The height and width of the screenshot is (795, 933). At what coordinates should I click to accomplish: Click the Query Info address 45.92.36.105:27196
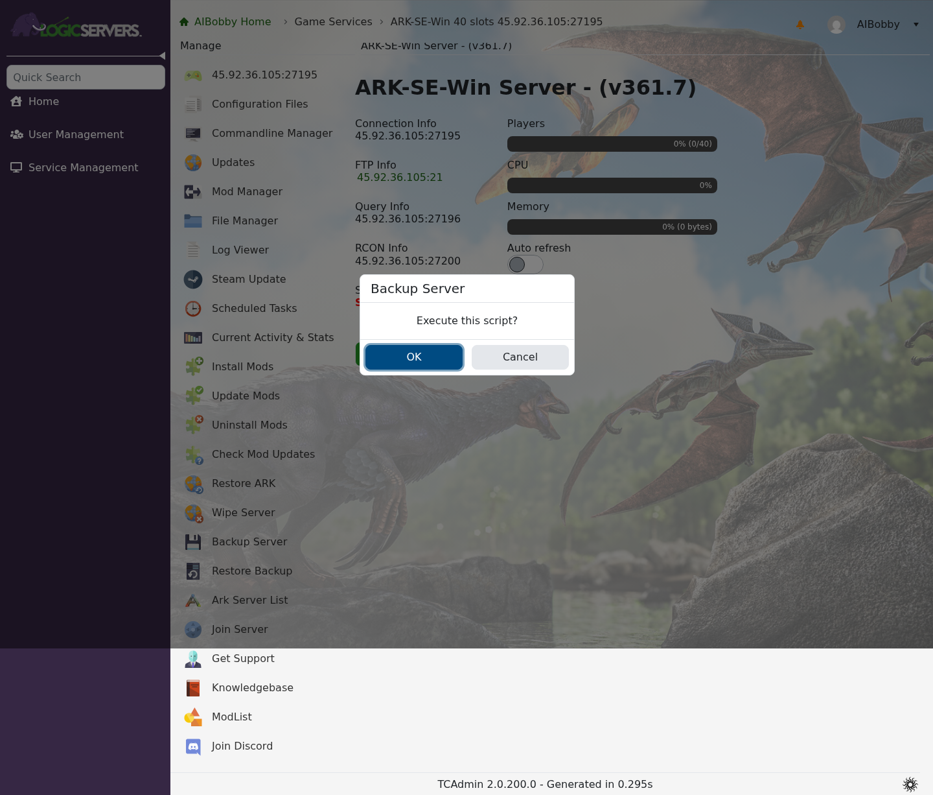click(408, 219)
